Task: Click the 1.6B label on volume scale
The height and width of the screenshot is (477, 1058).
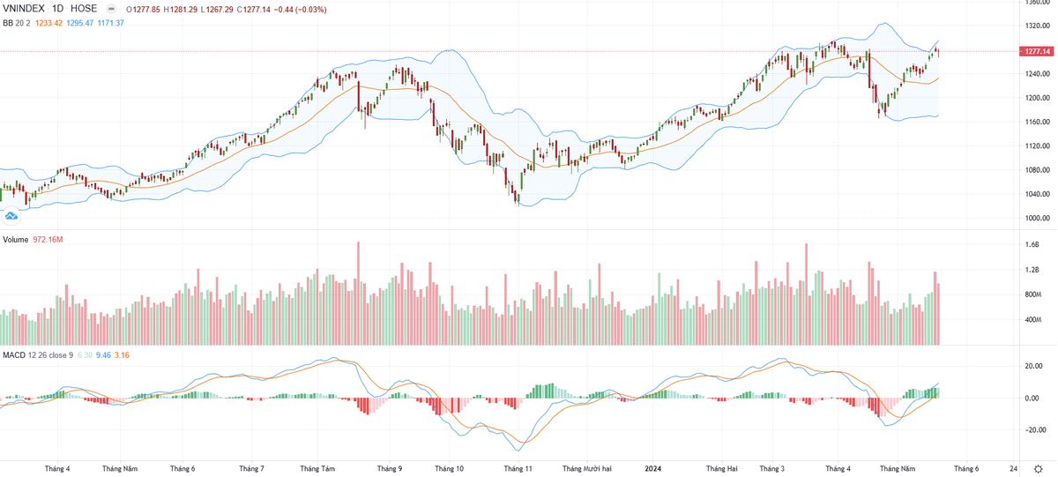Action: 1032,245
